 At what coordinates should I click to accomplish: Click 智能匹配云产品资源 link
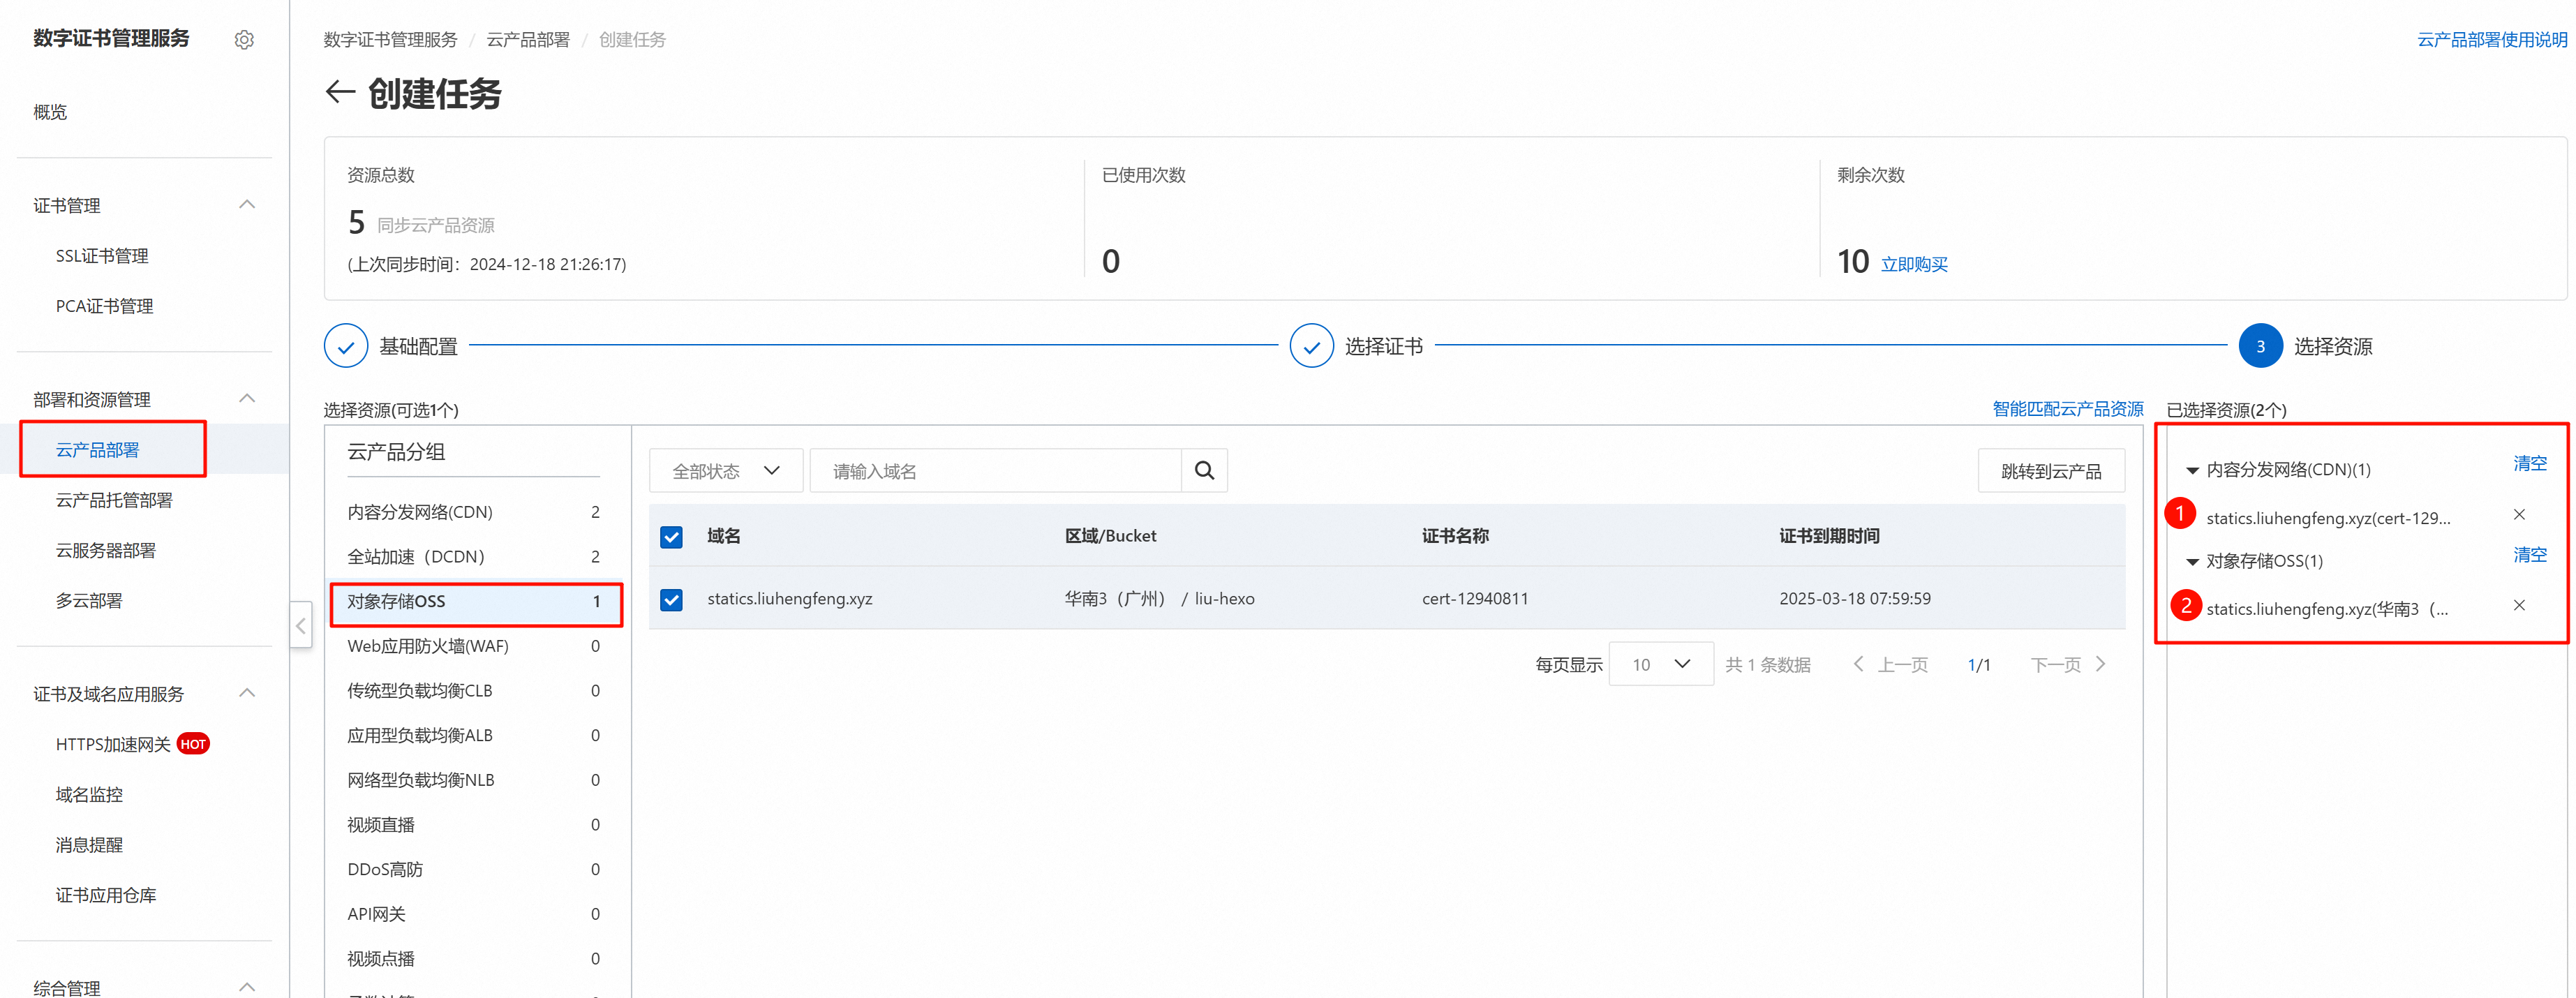tap(2066, 409)
